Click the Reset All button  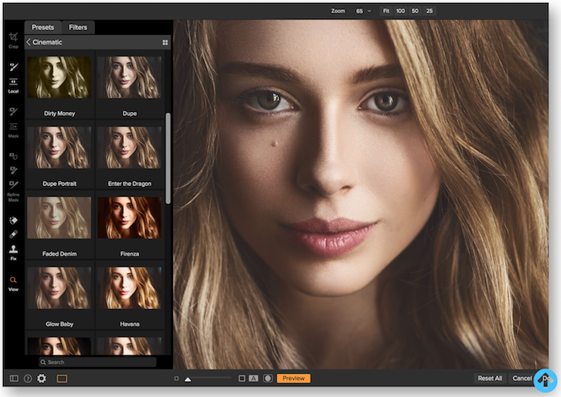pos(490,378)
